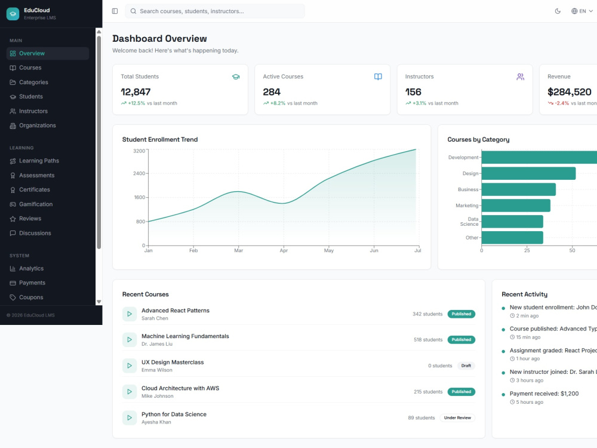597x448 pixels.
Task: Open Advanced React Patterns course title
Action: coord(176,311)
